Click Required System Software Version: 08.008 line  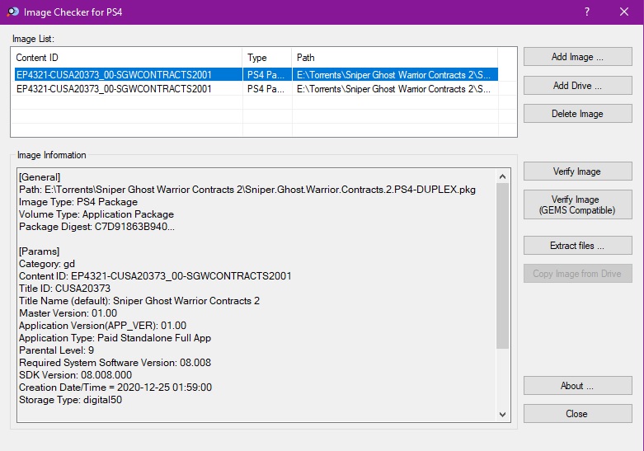[x=115, y=362]
